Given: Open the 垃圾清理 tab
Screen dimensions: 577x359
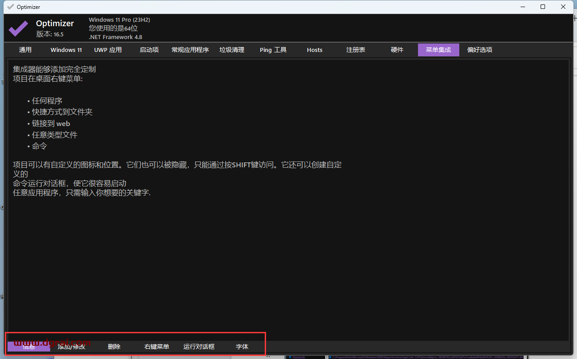Looking at the screenshot, I should click(232, 50).
